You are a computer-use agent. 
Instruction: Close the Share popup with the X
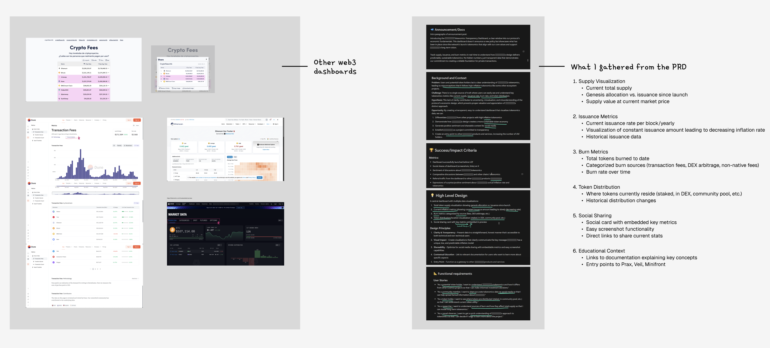(x=206, y=59)
